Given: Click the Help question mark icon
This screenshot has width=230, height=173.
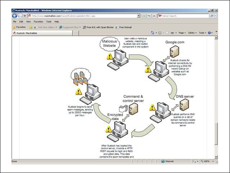Looking at the screenshot, I should coord(210,33).
